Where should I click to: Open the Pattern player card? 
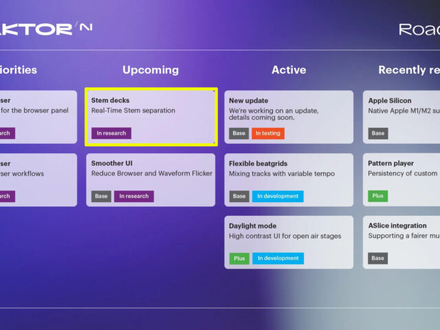401,180
